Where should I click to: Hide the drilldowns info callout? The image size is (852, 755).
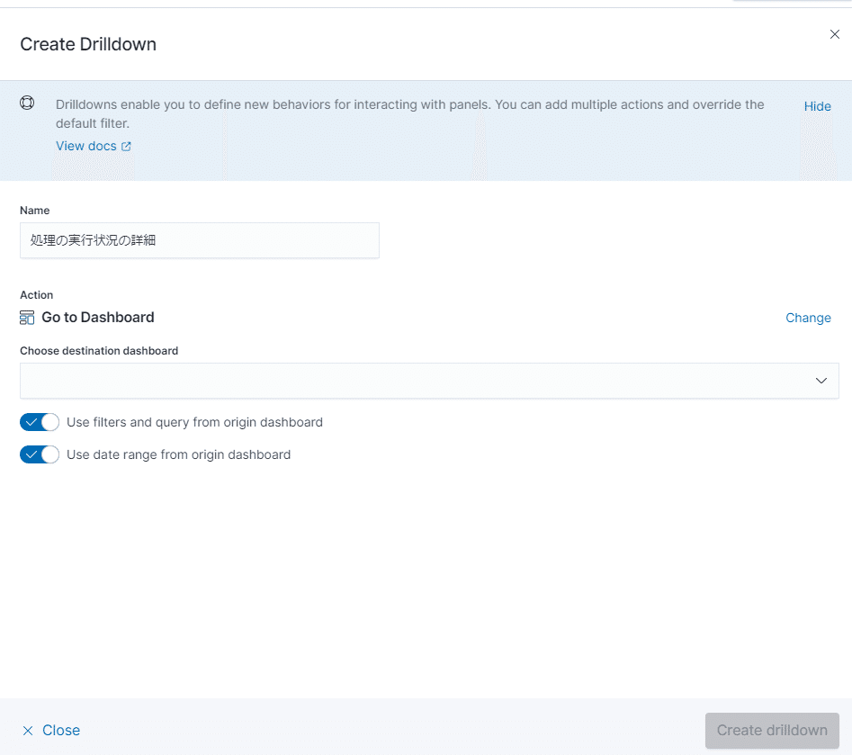[817, 106]
